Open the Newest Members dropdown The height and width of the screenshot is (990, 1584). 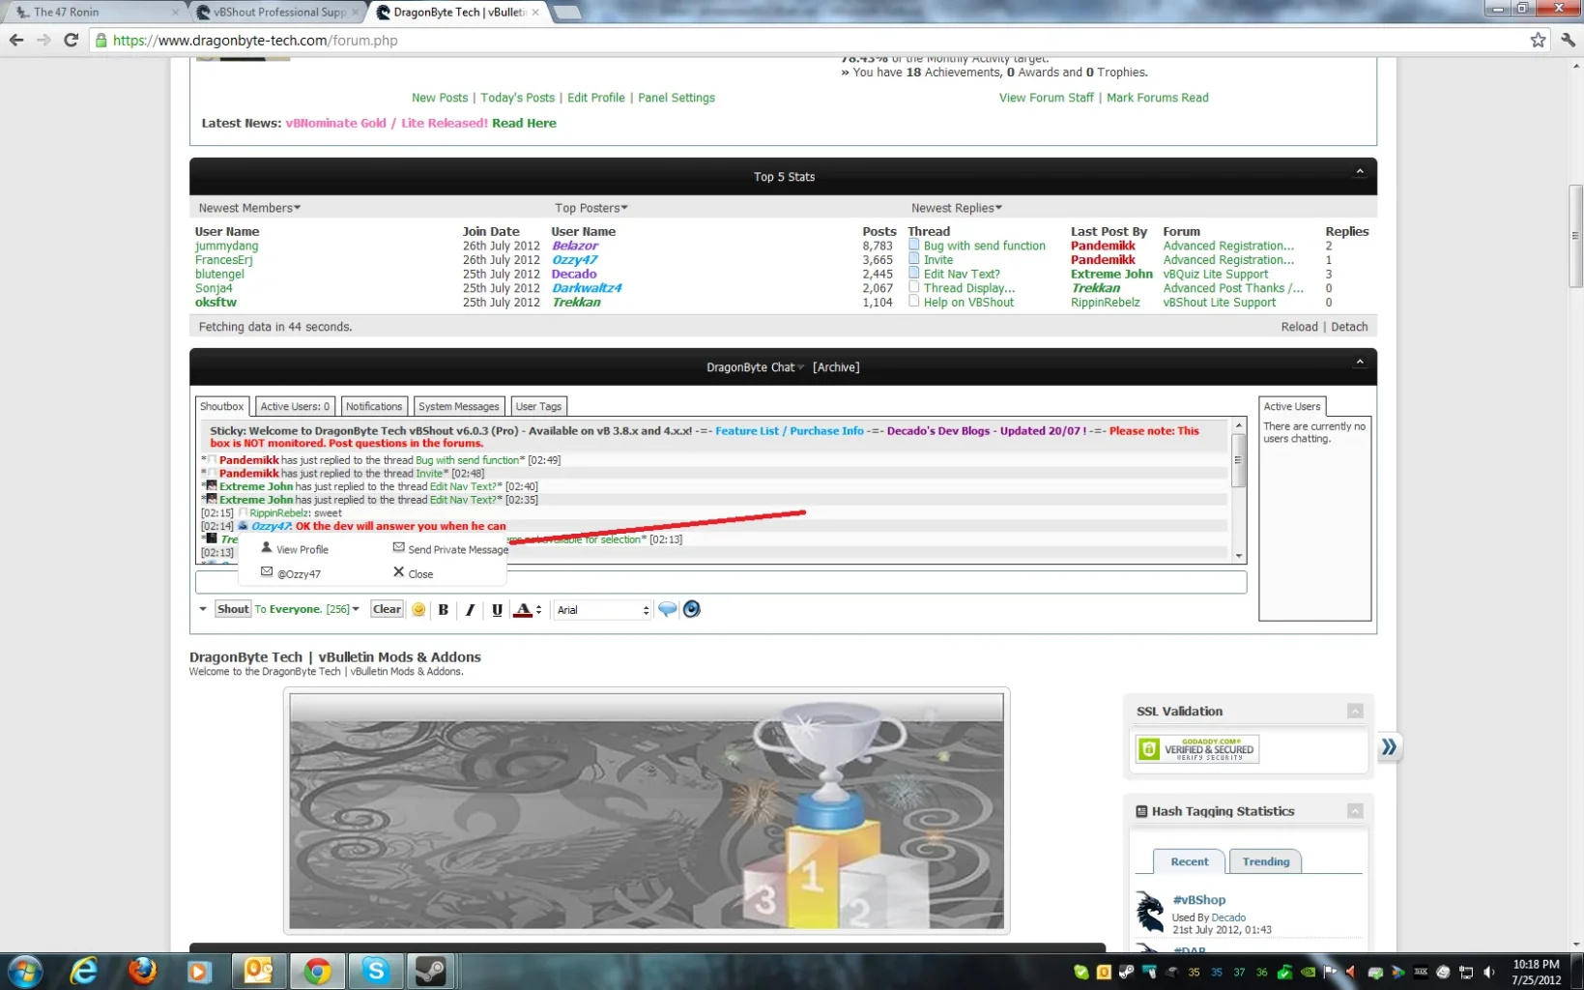coord(249,208)
